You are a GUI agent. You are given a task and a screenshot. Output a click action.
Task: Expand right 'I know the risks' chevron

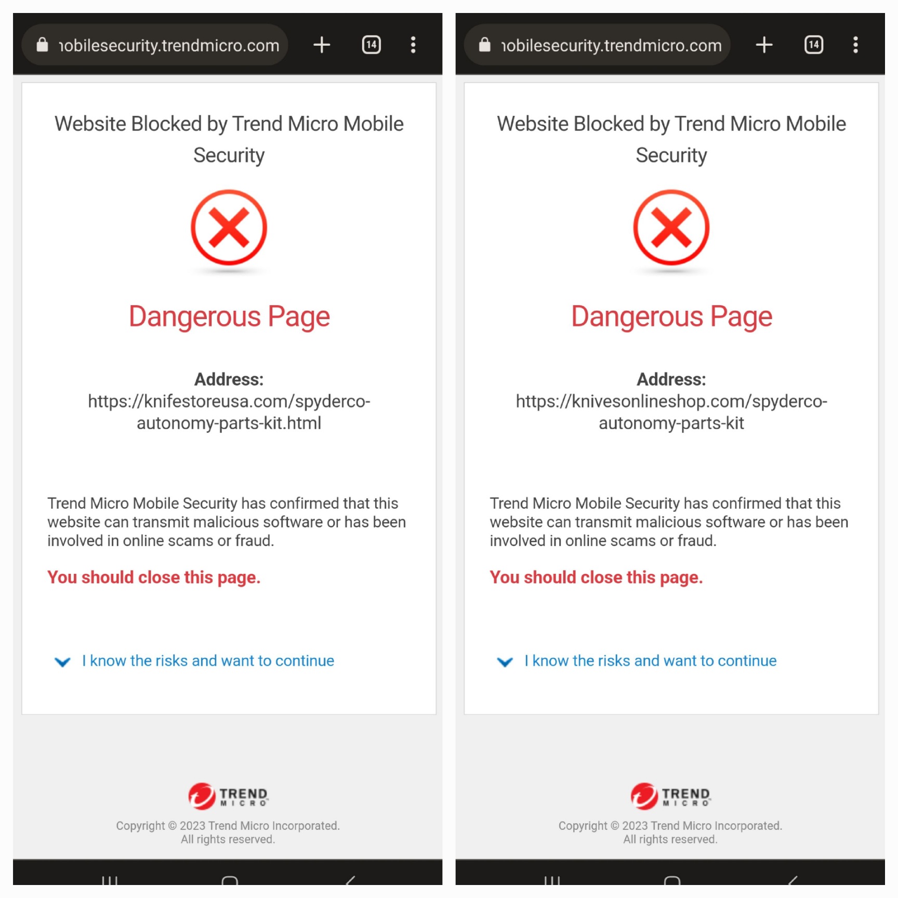point(505,662)
